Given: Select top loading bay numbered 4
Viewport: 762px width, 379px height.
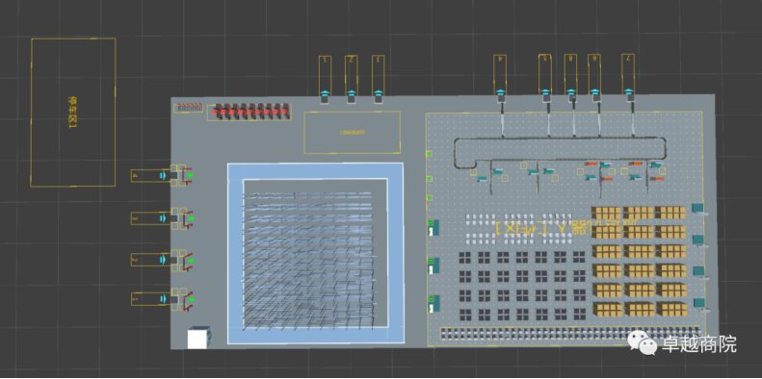Looking at the screenshot, I should (x=500, y=74).
